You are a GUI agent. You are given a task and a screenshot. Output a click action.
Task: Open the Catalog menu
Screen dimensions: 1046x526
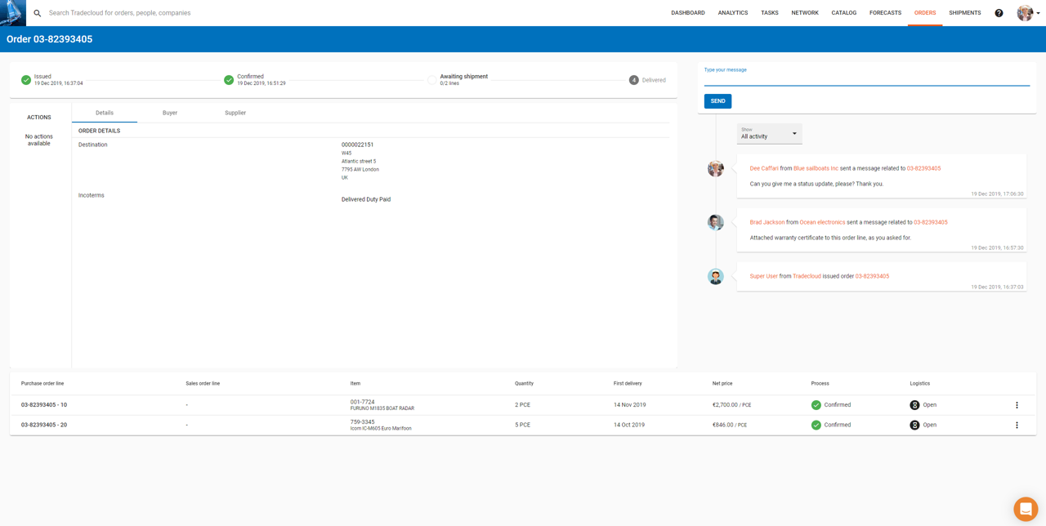(x=844, y=13)
